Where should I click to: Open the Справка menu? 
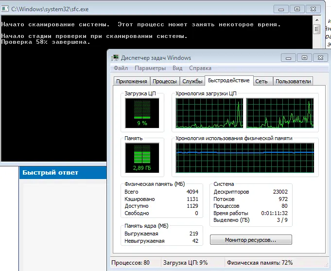(200, 69)
